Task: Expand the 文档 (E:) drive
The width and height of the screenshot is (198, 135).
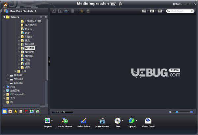Action: click(x=8, y=79)
